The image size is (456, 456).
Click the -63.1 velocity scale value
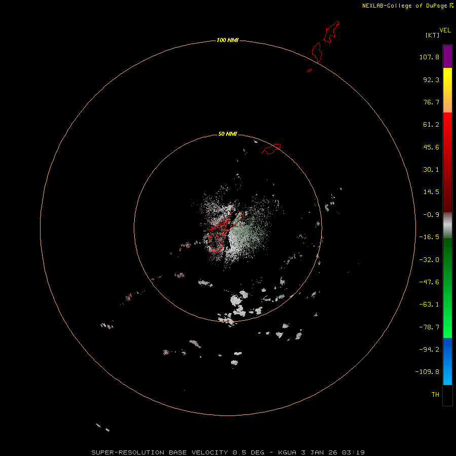click(429, 305)
